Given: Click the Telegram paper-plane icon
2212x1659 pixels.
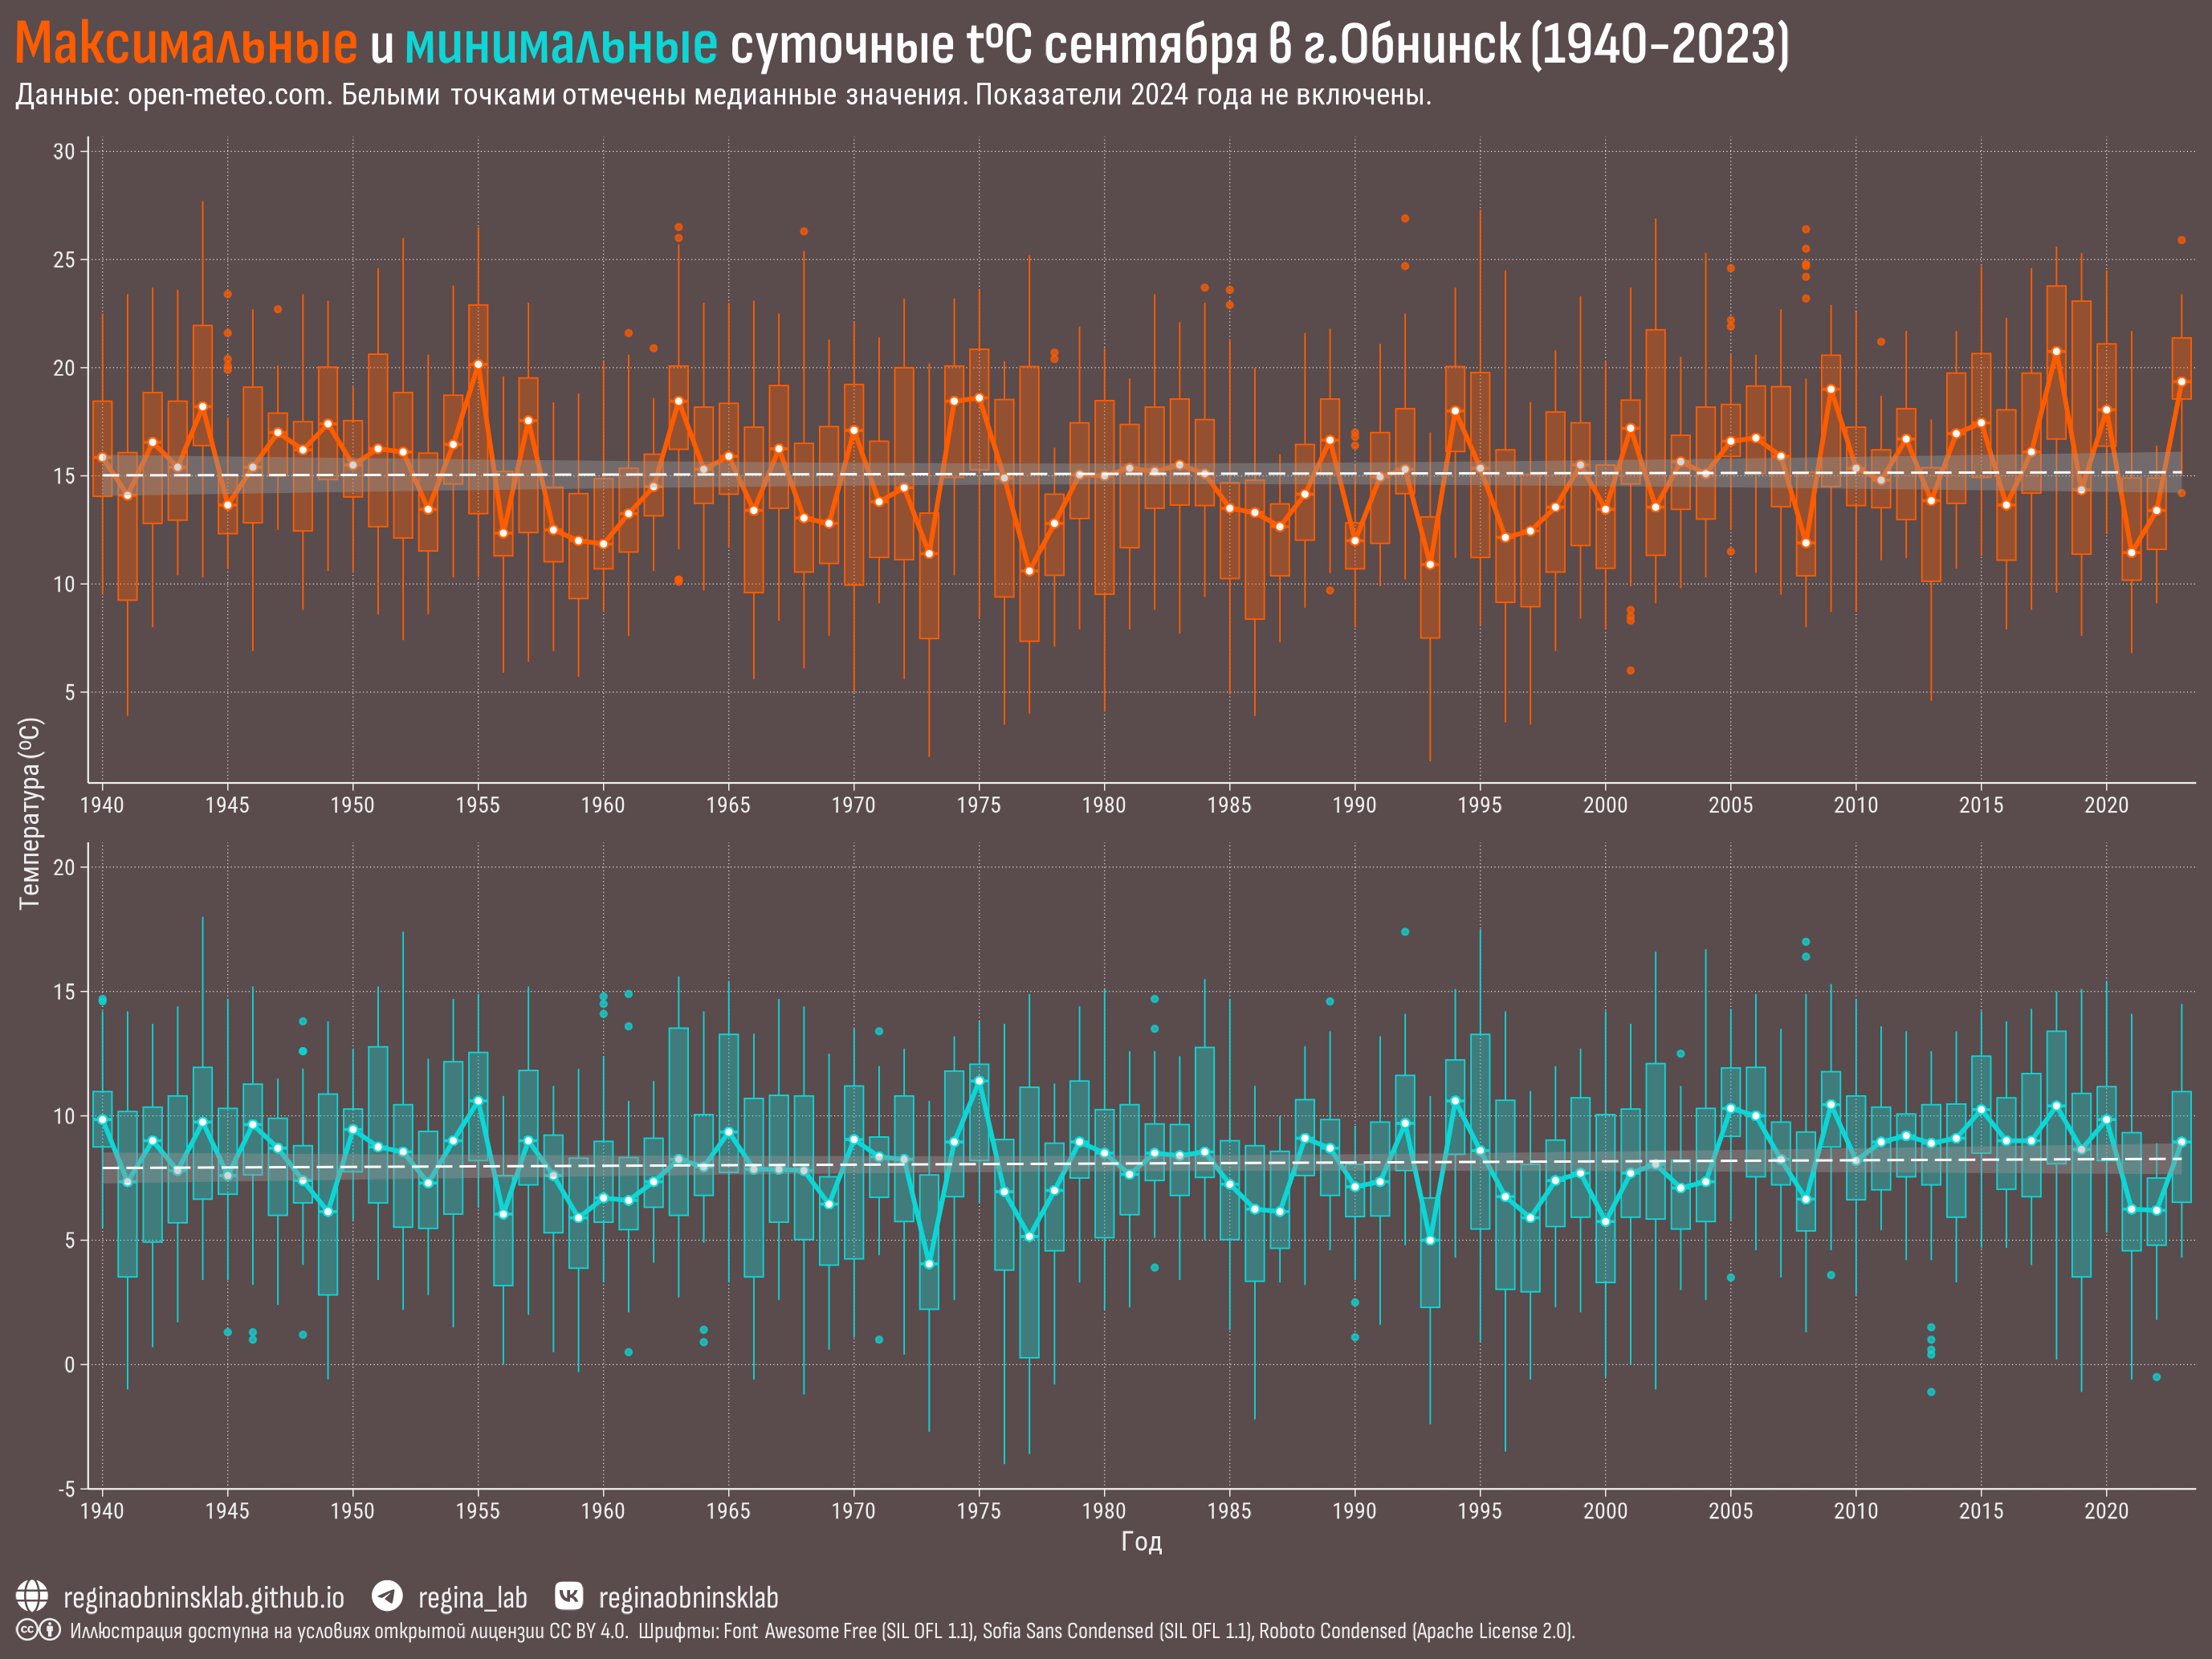Looking at the screenshot, I should (387, 1595).
